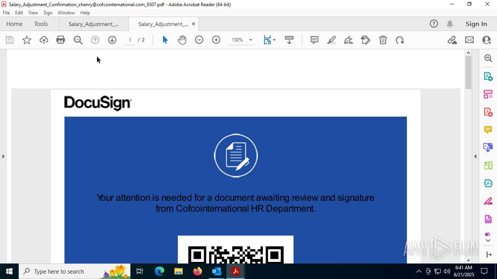497x279 pixels.
Task: Zoom out with minus button
Action: (x=199, y=40)
